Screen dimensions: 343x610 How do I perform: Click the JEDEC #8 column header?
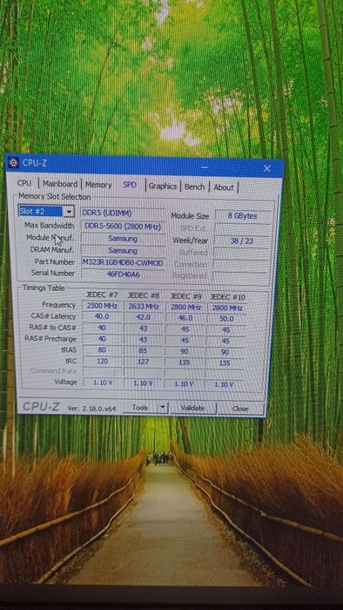click(x=144, y=295)
